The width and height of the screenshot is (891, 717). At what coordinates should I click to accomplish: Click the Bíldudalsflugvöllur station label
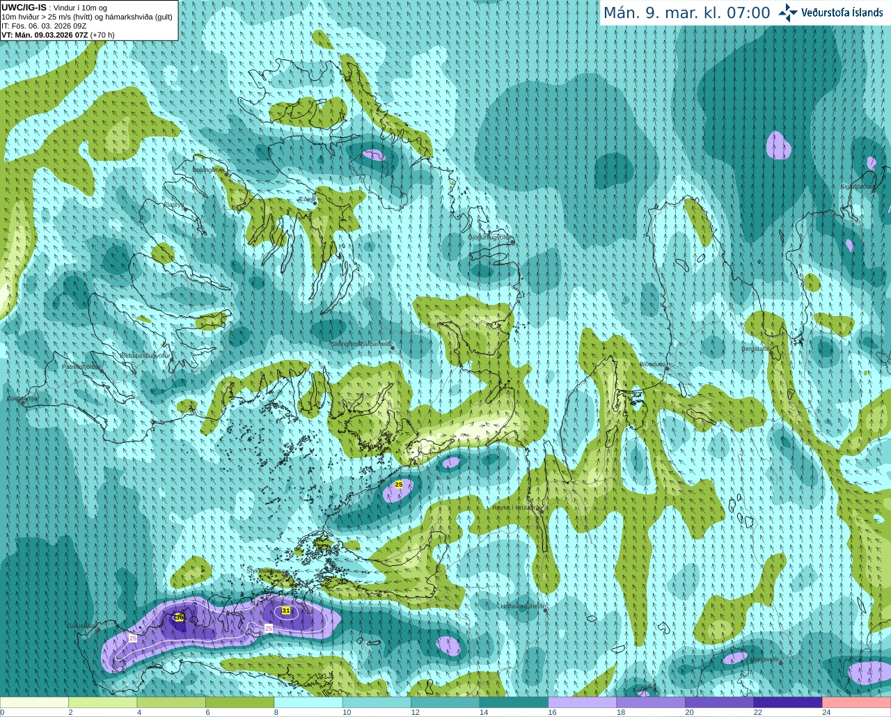(145, 355)
